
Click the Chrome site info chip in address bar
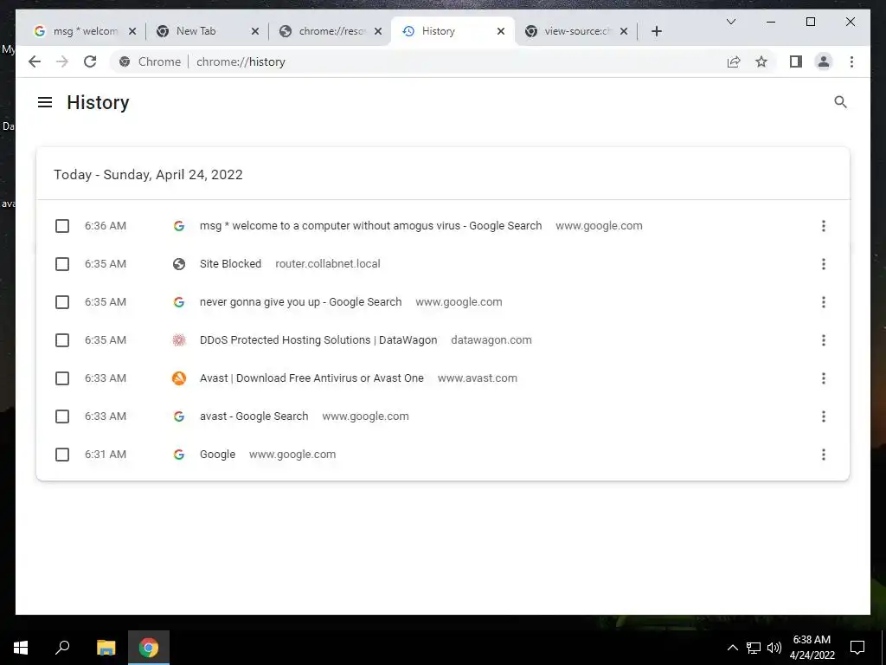[x=150, y=61]
